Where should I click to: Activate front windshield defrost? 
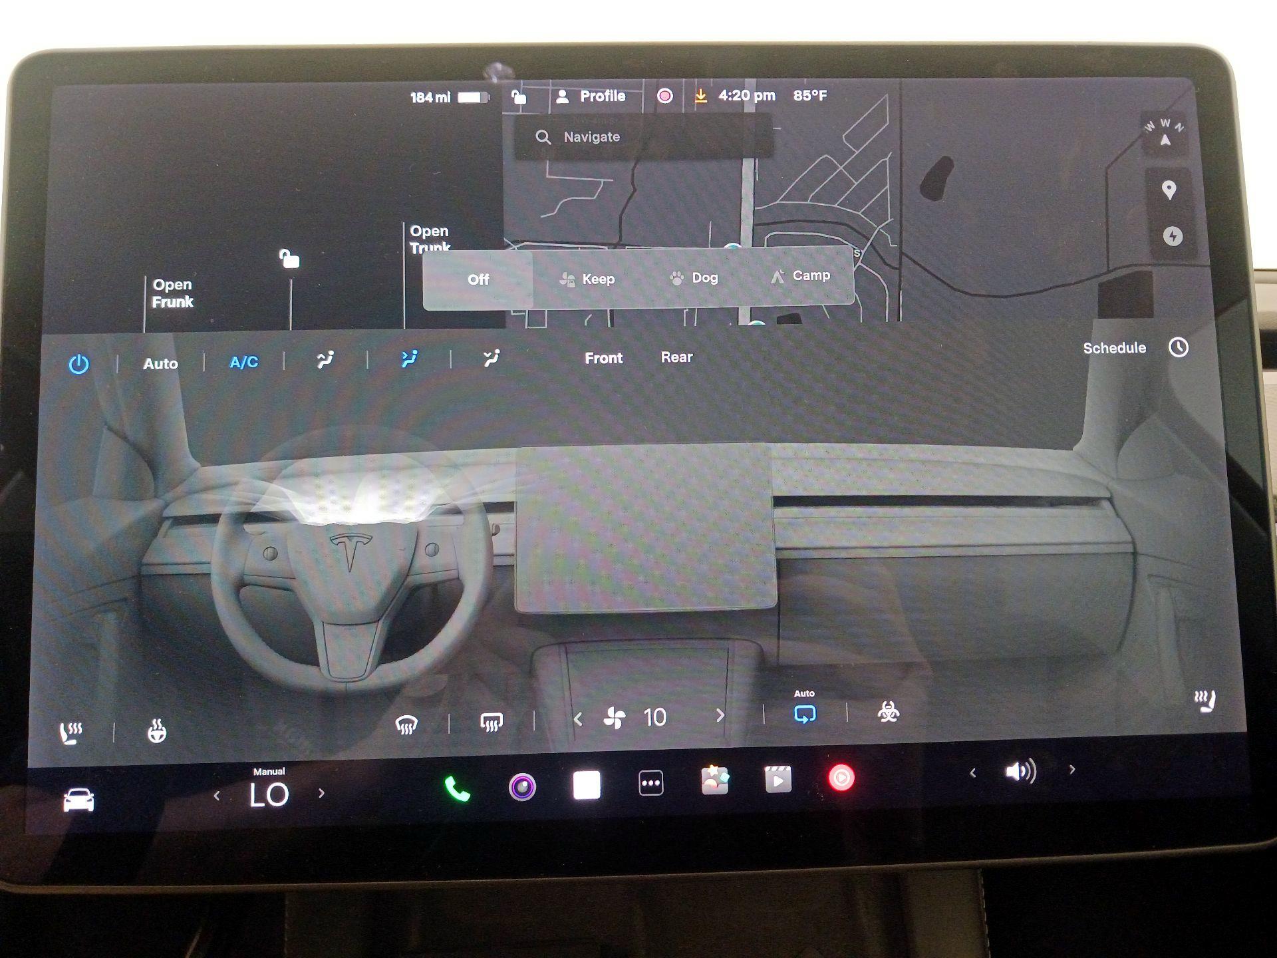(x=406, y=724)
